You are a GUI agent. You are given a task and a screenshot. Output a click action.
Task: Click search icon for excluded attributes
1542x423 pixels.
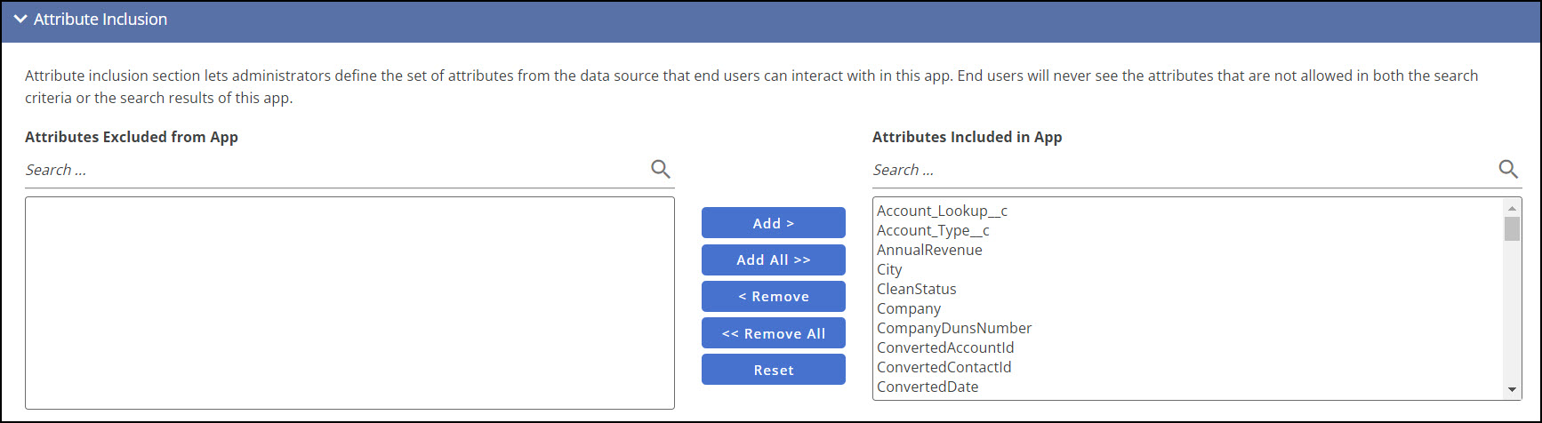(660, 169)
